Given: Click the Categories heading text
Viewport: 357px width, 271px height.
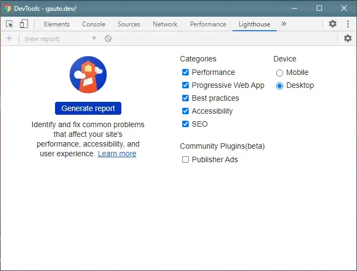Looking at the screenshot, I should click(x=198, y=59).
